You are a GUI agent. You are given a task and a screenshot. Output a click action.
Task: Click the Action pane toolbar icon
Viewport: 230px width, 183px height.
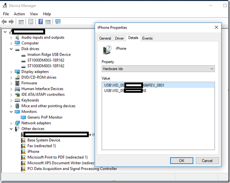click(48, 22)
